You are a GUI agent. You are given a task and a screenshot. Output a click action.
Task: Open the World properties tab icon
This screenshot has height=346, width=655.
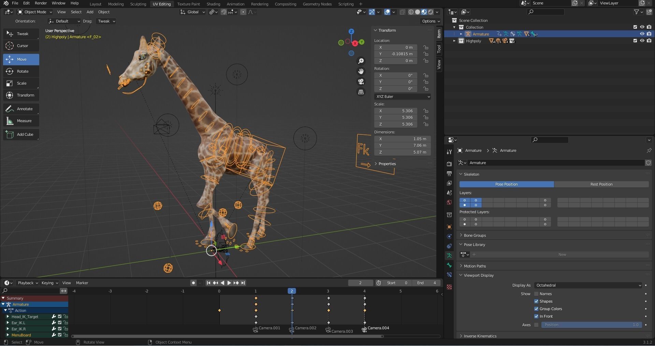[449, 202]
